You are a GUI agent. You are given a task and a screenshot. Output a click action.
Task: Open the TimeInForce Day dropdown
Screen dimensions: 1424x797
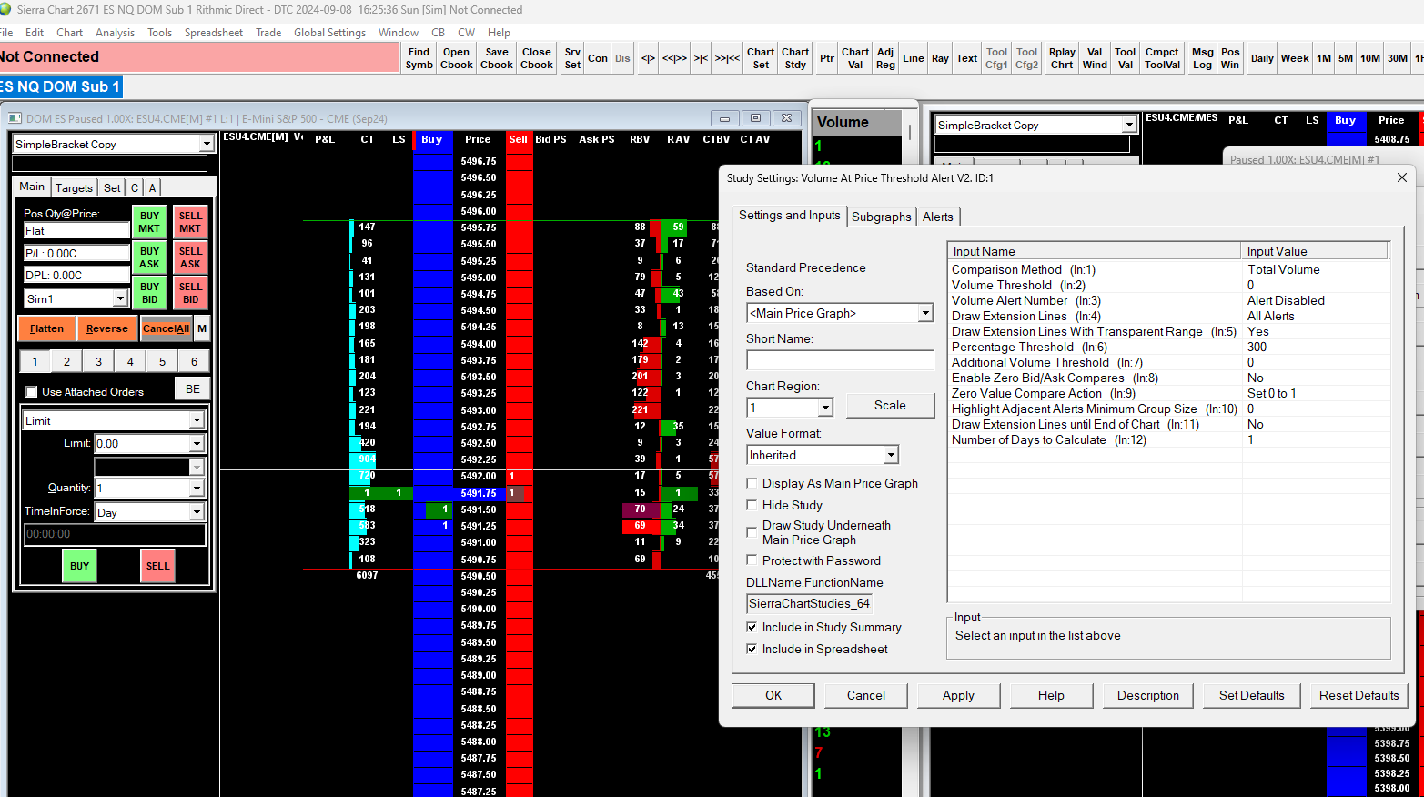197,512
